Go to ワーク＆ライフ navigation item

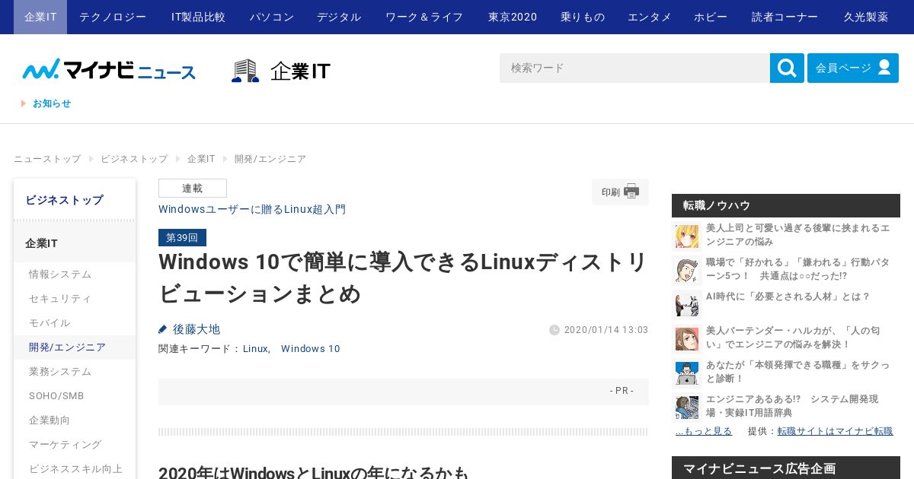tap(424, 17)
